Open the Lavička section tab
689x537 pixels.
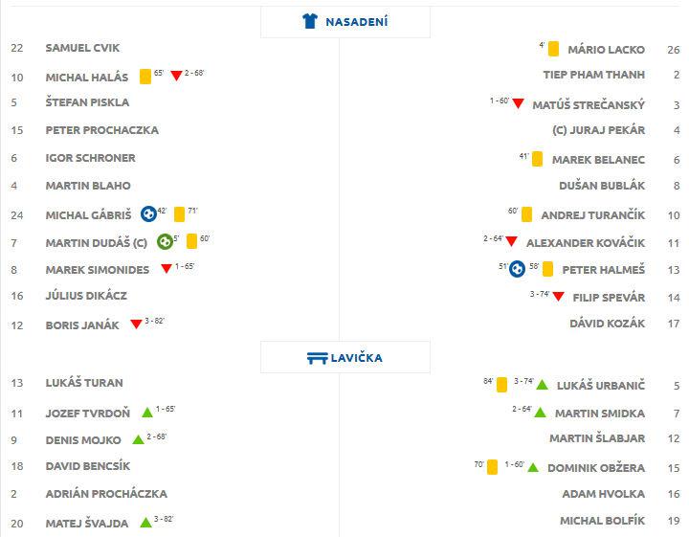coord(345,357)
